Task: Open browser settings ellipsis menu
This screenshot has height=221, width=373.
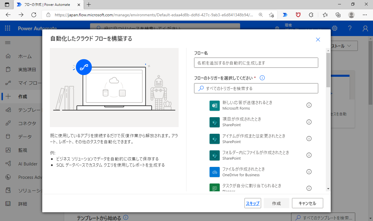Action: 365,15
